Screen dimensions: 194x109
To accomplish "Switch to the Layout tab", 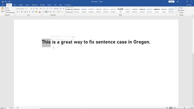I will (x=27, y=5).
